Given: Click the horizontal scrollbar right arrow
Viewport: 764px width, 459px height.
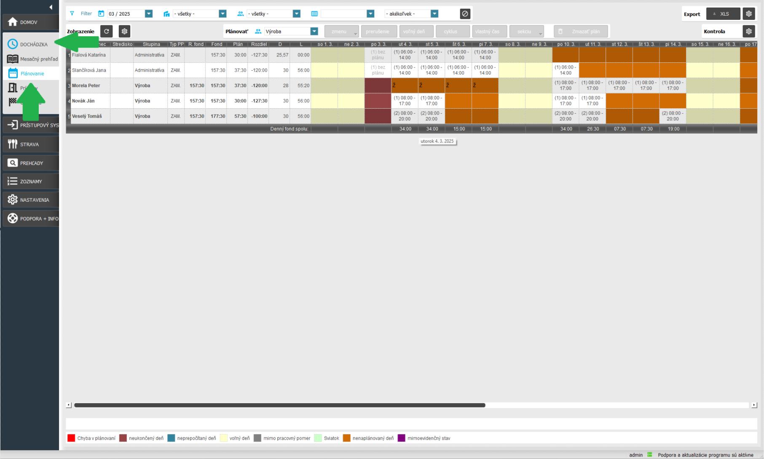Looking at the screenshot, I should pos(754,405).
